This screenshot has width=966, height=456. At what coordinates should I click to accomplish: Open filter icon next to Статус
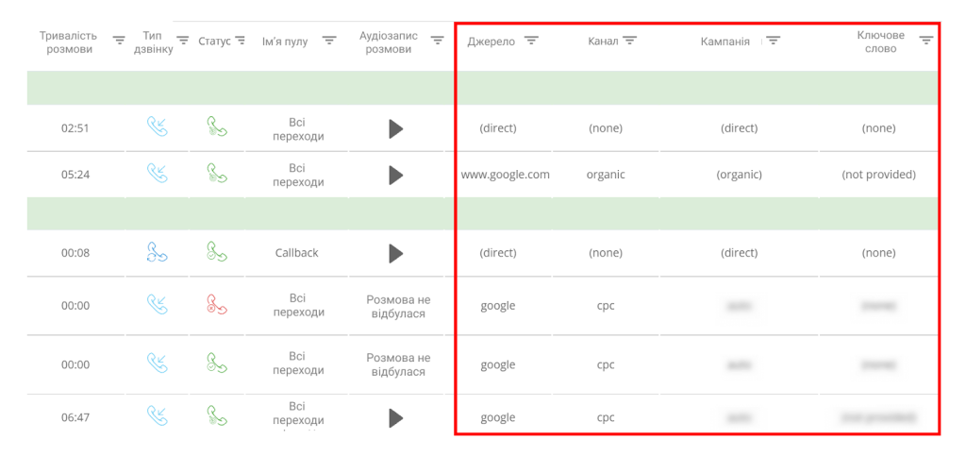click(x=240, y=41)
